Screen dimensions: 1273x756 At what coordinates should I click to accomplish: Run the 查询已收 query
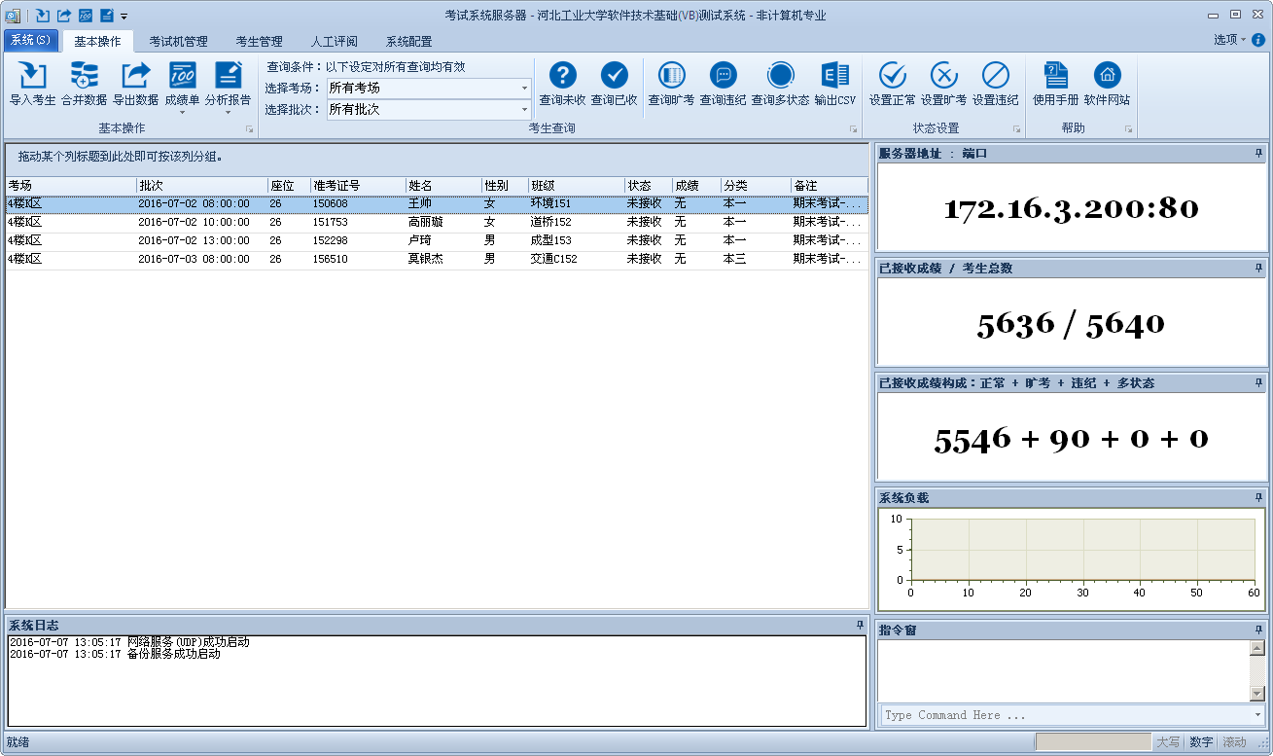tap(614, 84)
